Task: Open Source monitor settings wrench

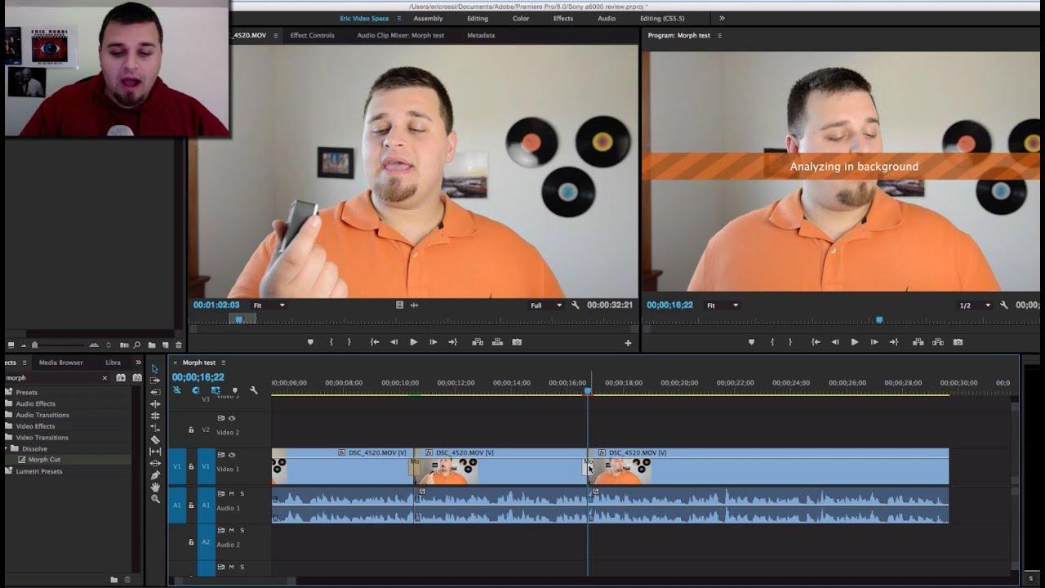Action: coord(576,305)
